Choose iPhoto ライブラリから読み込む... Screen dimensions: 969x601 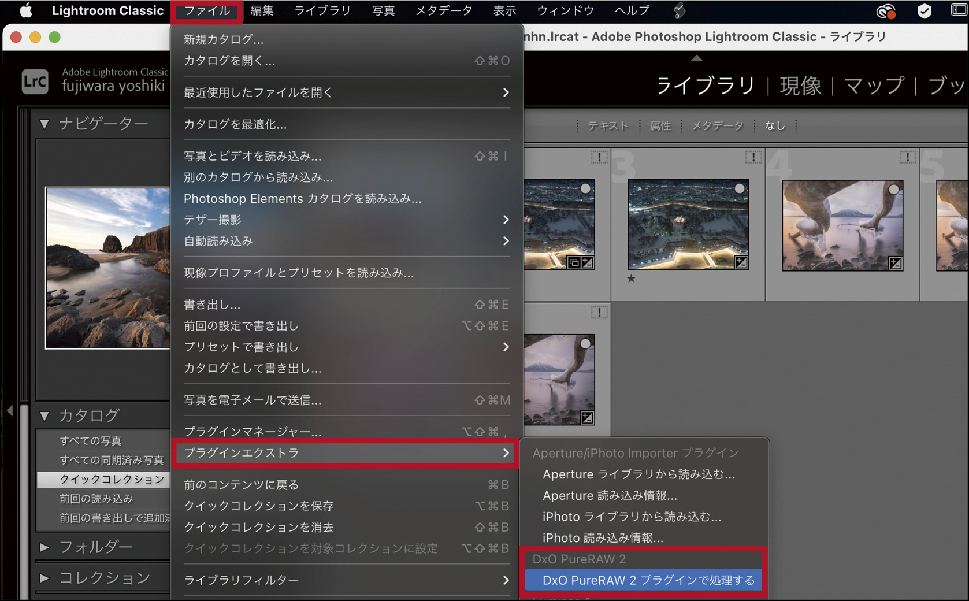644,517
